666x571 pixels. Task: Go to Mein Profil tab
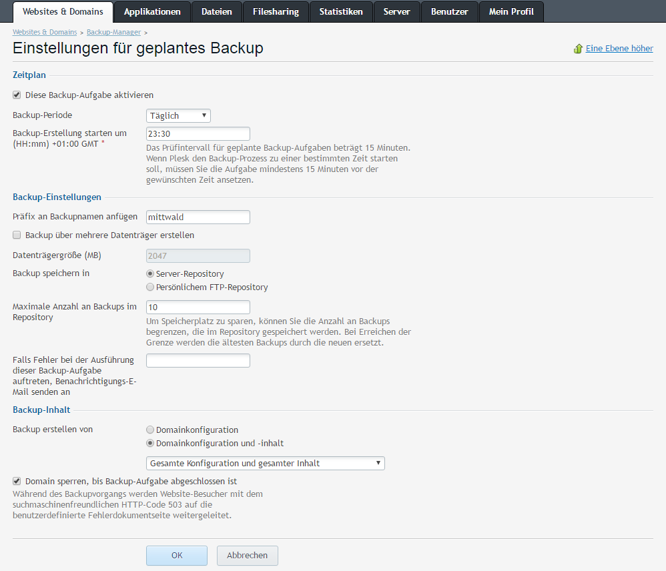click(511, 11)
